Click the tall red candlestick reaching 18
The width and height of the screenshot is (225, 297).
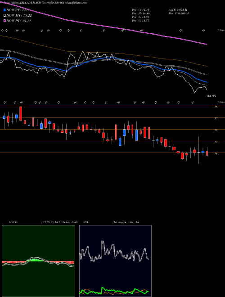[21, 114]
